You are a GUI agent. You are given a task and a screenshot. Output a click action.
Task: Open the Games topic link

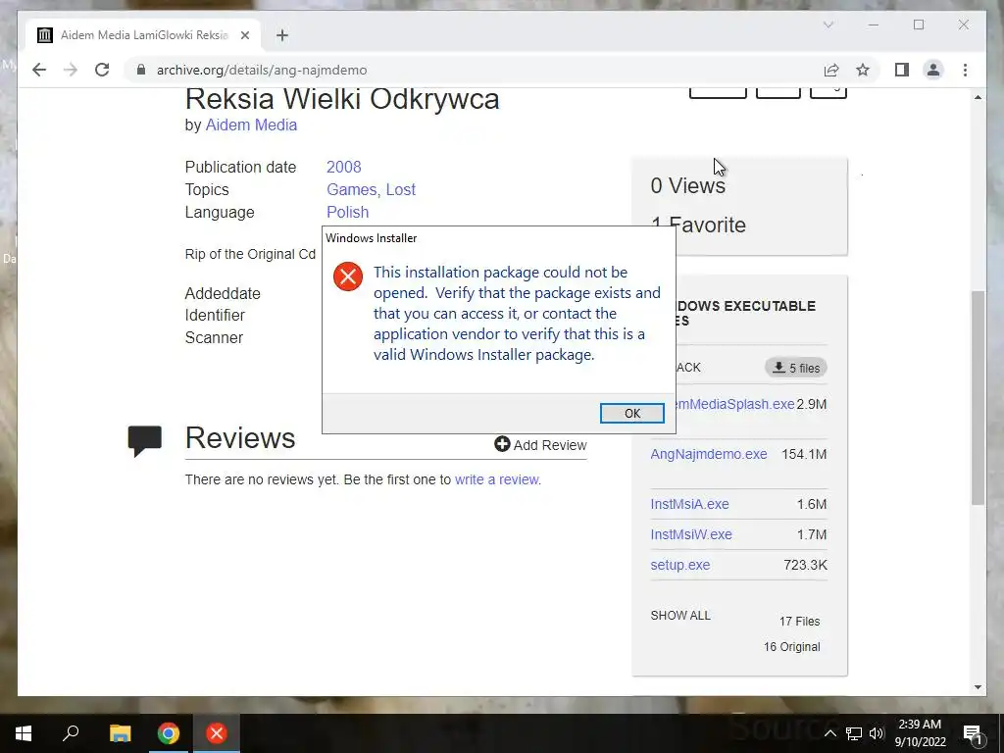coord(352,189)
